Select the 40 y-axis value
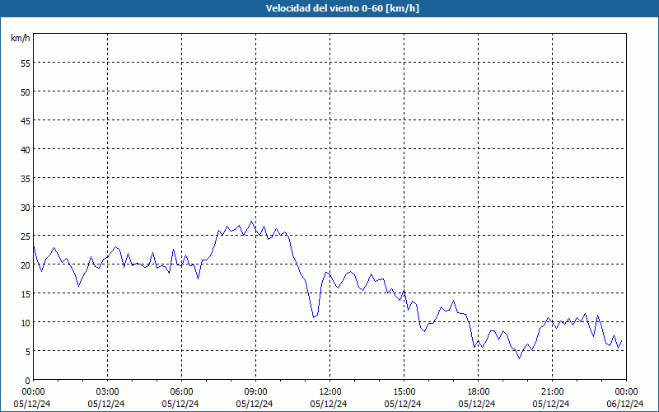The image size is (659, 412). [x=26, y=150]
